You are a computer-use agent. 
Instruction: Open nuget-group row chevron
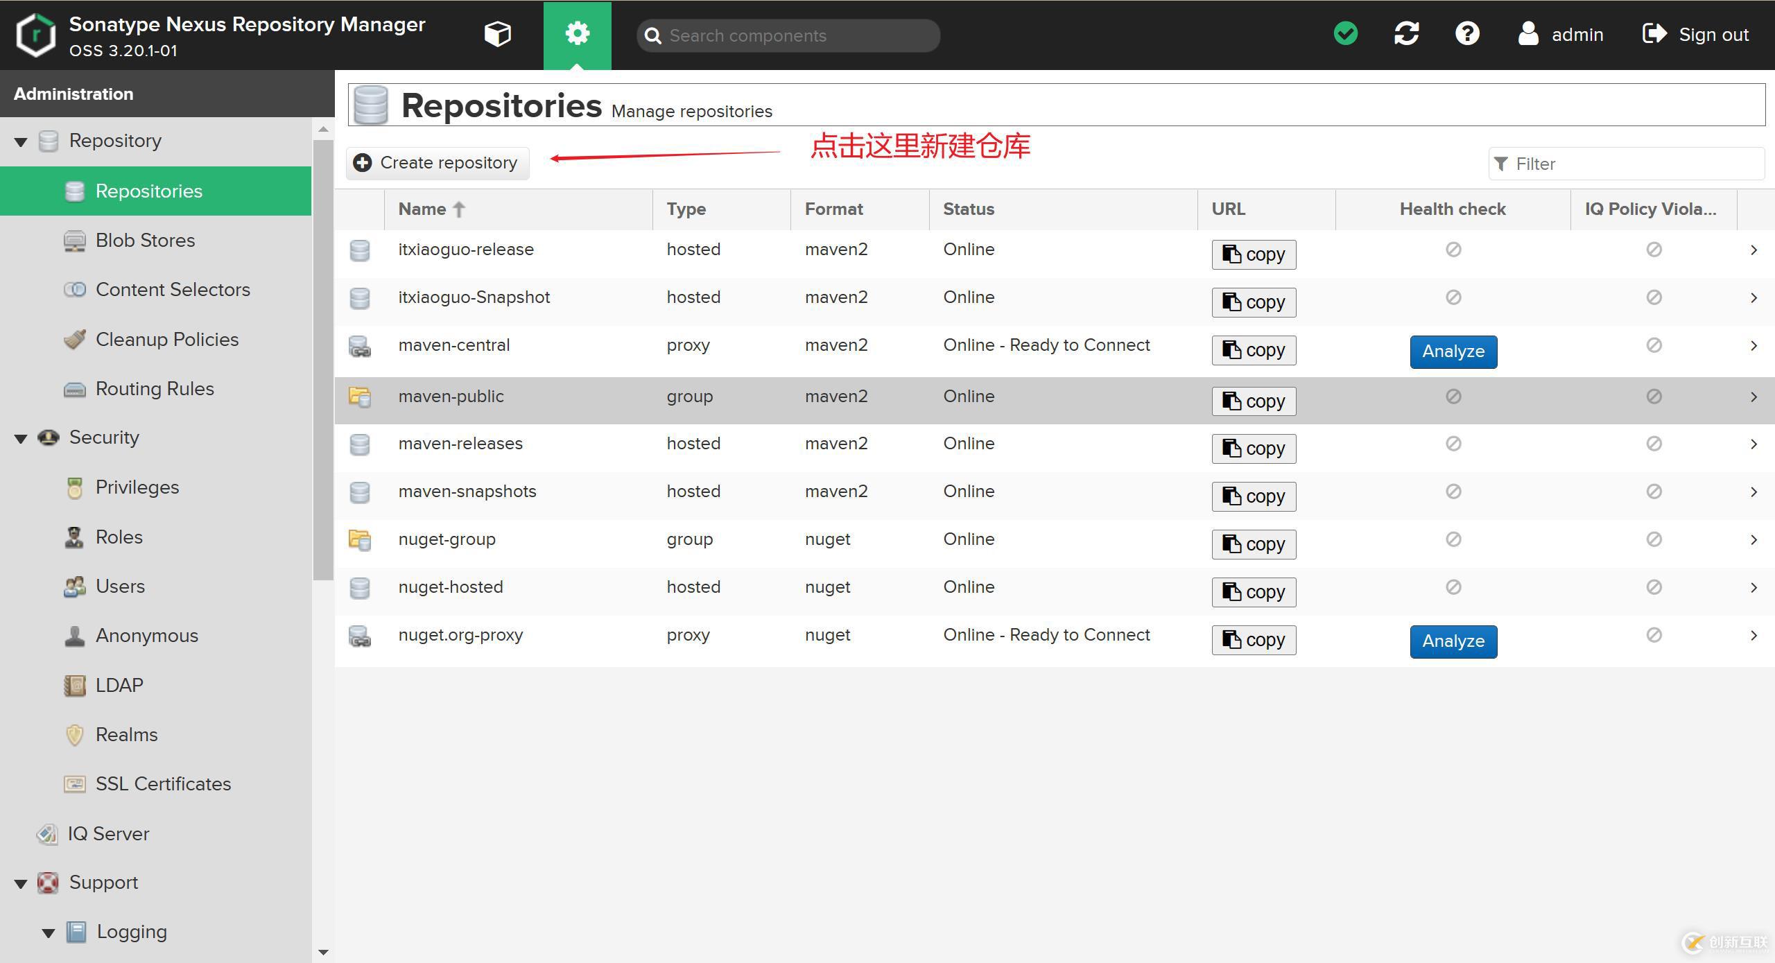pos(1754,539)
